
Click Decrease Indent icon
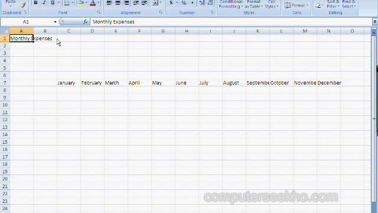[x=136, y=2]
